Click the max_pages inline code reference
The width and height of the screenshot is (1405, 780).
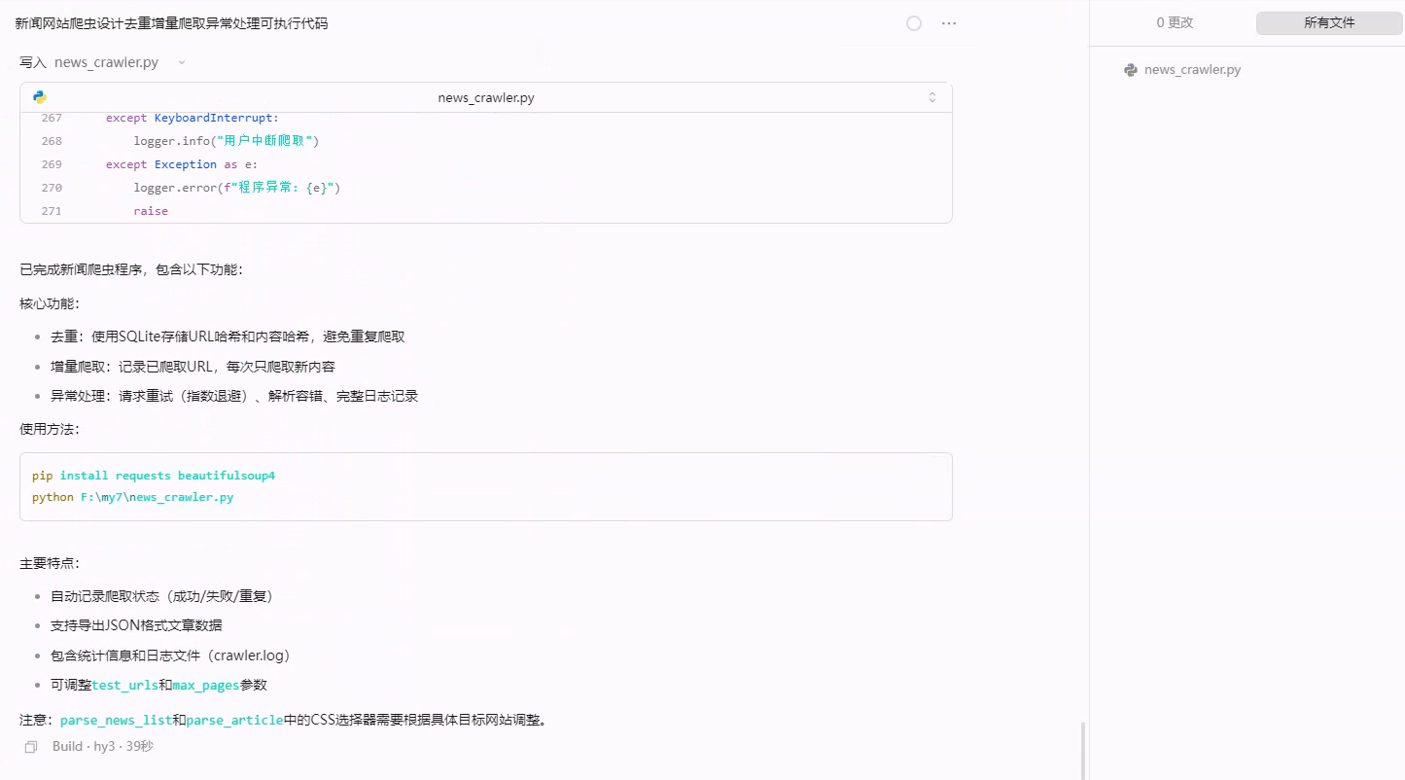206,686
